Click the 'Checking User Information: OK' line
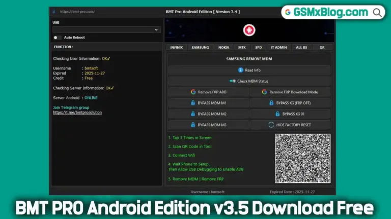The width and height of the screenshot is (391, 219). point(81,59)
